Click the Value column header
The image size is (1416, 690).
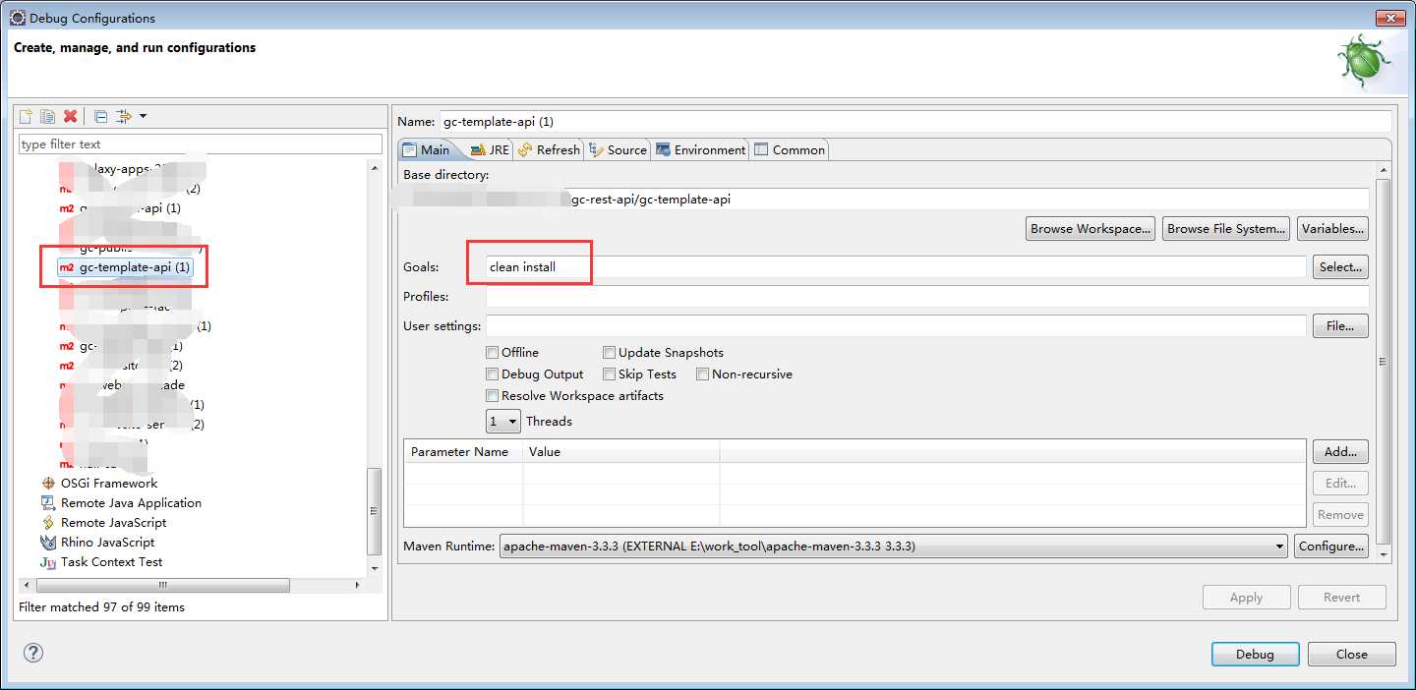(x=620, y=451)
